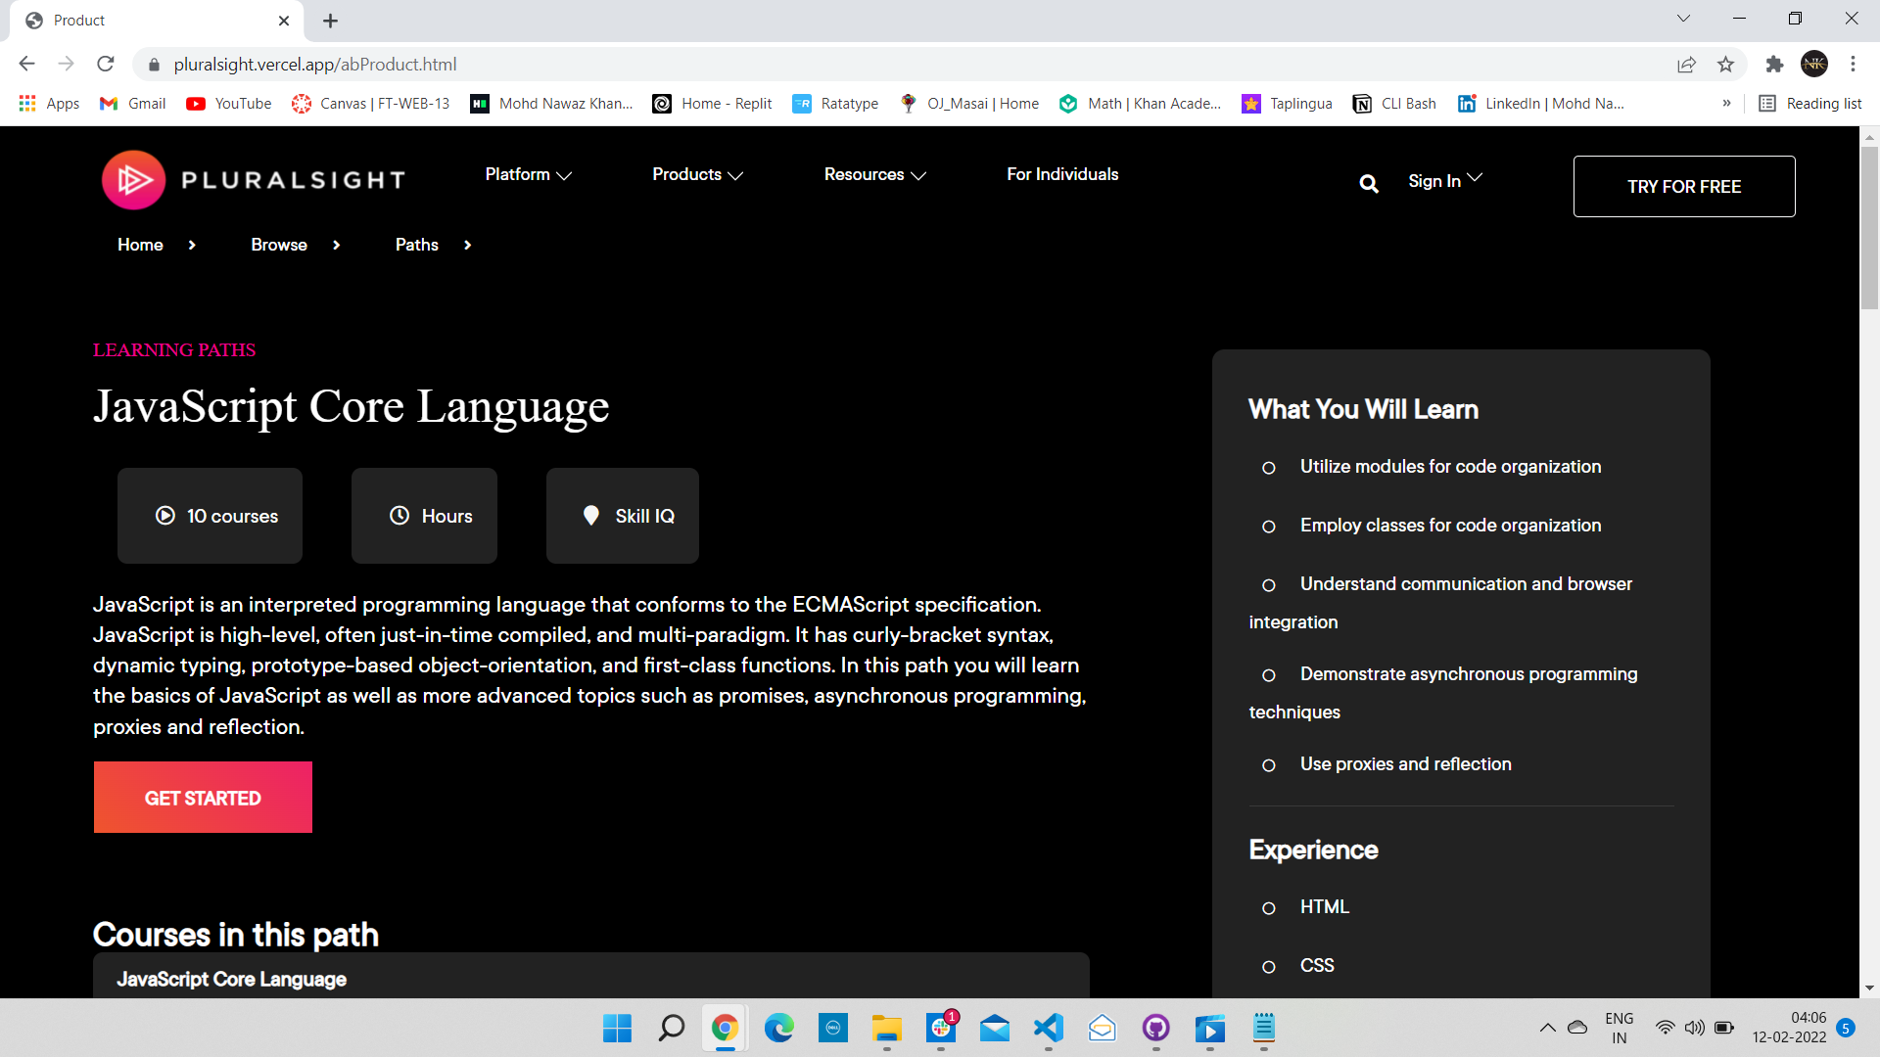Expand the Resources dropdown

[873, 174]
